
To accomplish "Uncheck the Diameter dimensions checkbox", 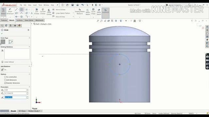I will pos(5,83).
